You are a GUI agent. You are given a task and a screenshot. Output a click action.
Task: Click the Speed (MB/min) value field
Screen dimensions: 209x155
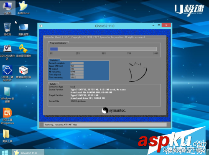click(77, 66)
